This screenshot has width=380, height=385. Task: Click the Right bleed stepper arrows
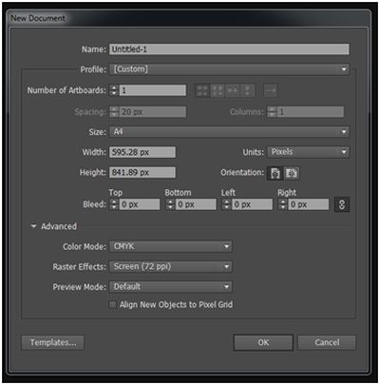(282, 204)
